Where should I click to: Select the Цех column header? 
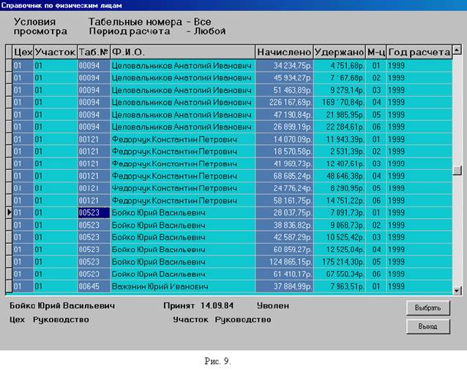pyautogui.click(x=23, y=52)
